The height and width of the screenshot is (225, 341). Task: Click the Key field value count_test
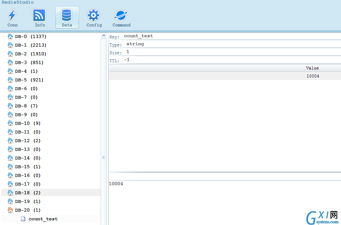[138, 36]
